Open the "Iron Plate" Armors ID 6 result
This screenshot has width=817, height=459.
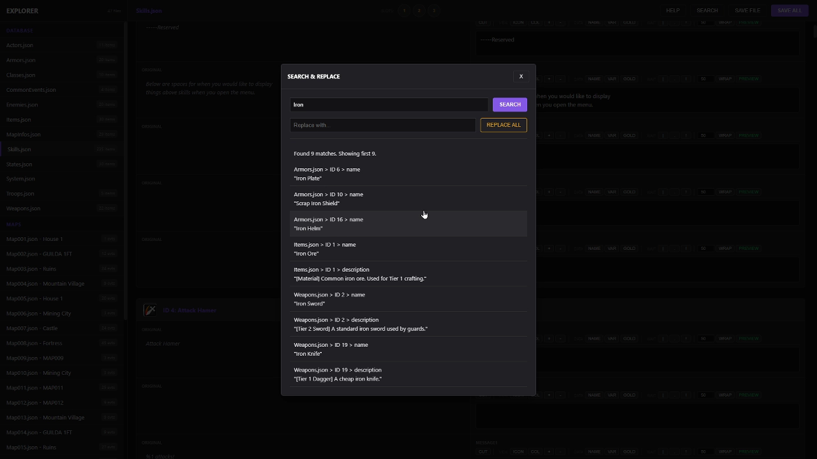(408, 173)
